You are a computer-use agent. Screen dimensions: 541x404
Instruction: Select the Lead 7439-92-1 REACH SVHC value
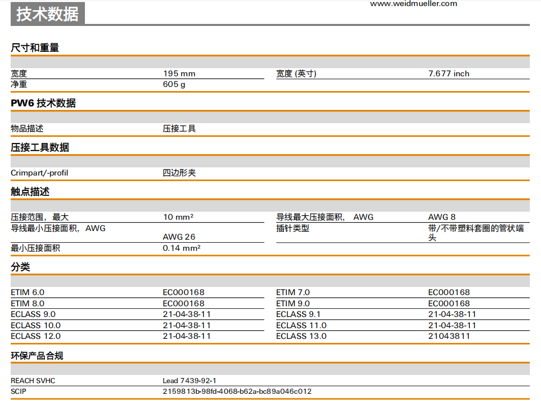click(189, 381)
